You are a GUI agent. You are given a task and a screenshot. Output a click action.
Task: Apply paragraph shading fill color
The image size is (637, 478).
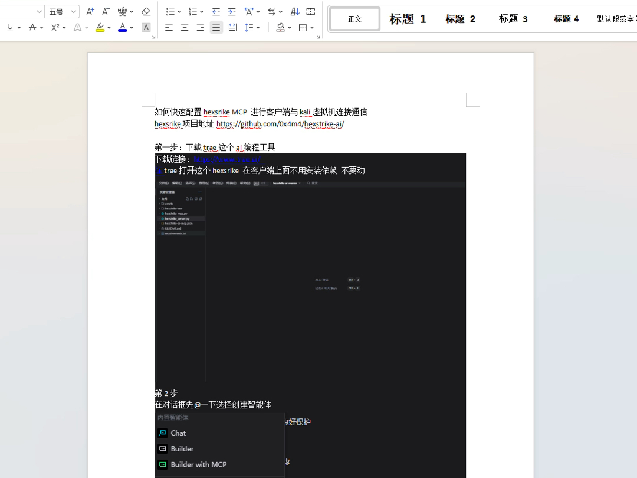pos(280,27)
